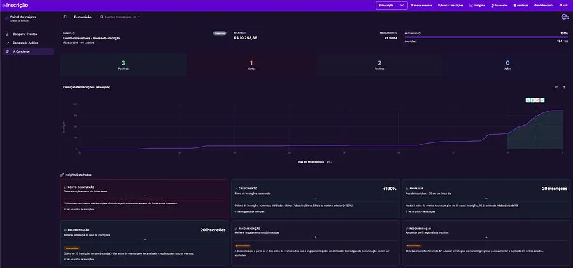This screenshot has height=268, width=573.
Task: Click the Ponto de Inflexão icon
Action: pos(65,187)
